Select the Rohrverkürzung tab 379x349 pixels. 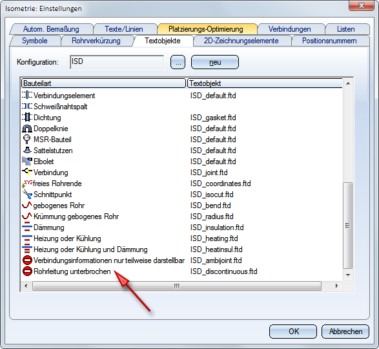click(96, 41)
